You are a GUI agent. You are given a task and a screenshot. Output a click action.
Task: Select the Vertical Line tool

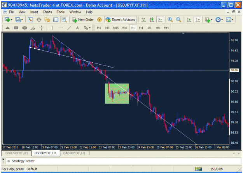pyautogui.click(x=52, y=28)
